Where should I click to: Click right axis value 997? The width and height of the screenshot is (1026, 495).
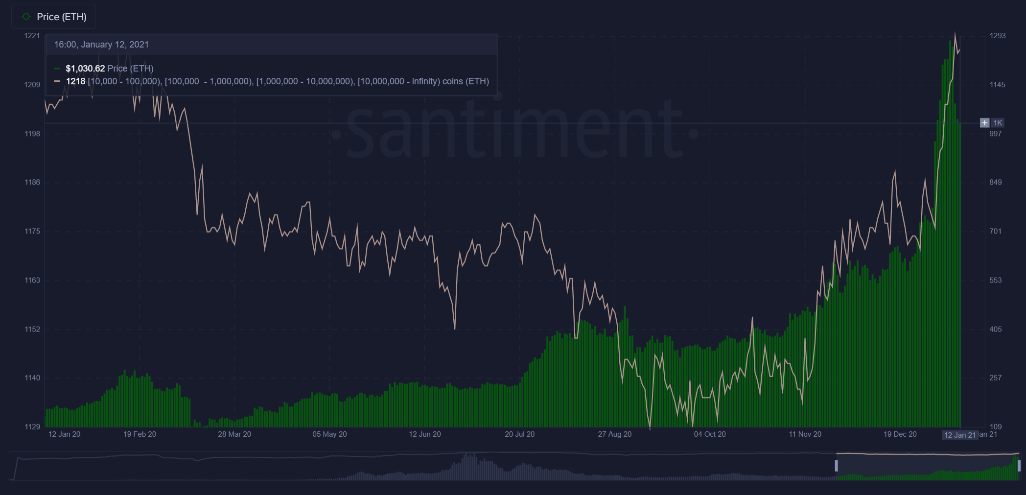point(996,134)
